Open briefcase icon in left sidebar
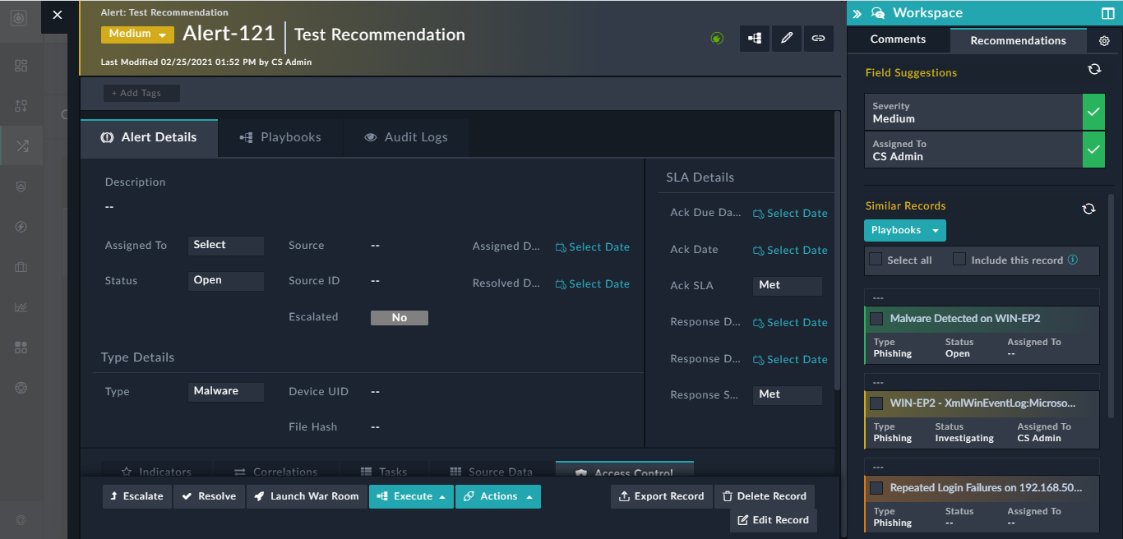The width and height of the screenshot is (1123, 539). tap(21, 267)
